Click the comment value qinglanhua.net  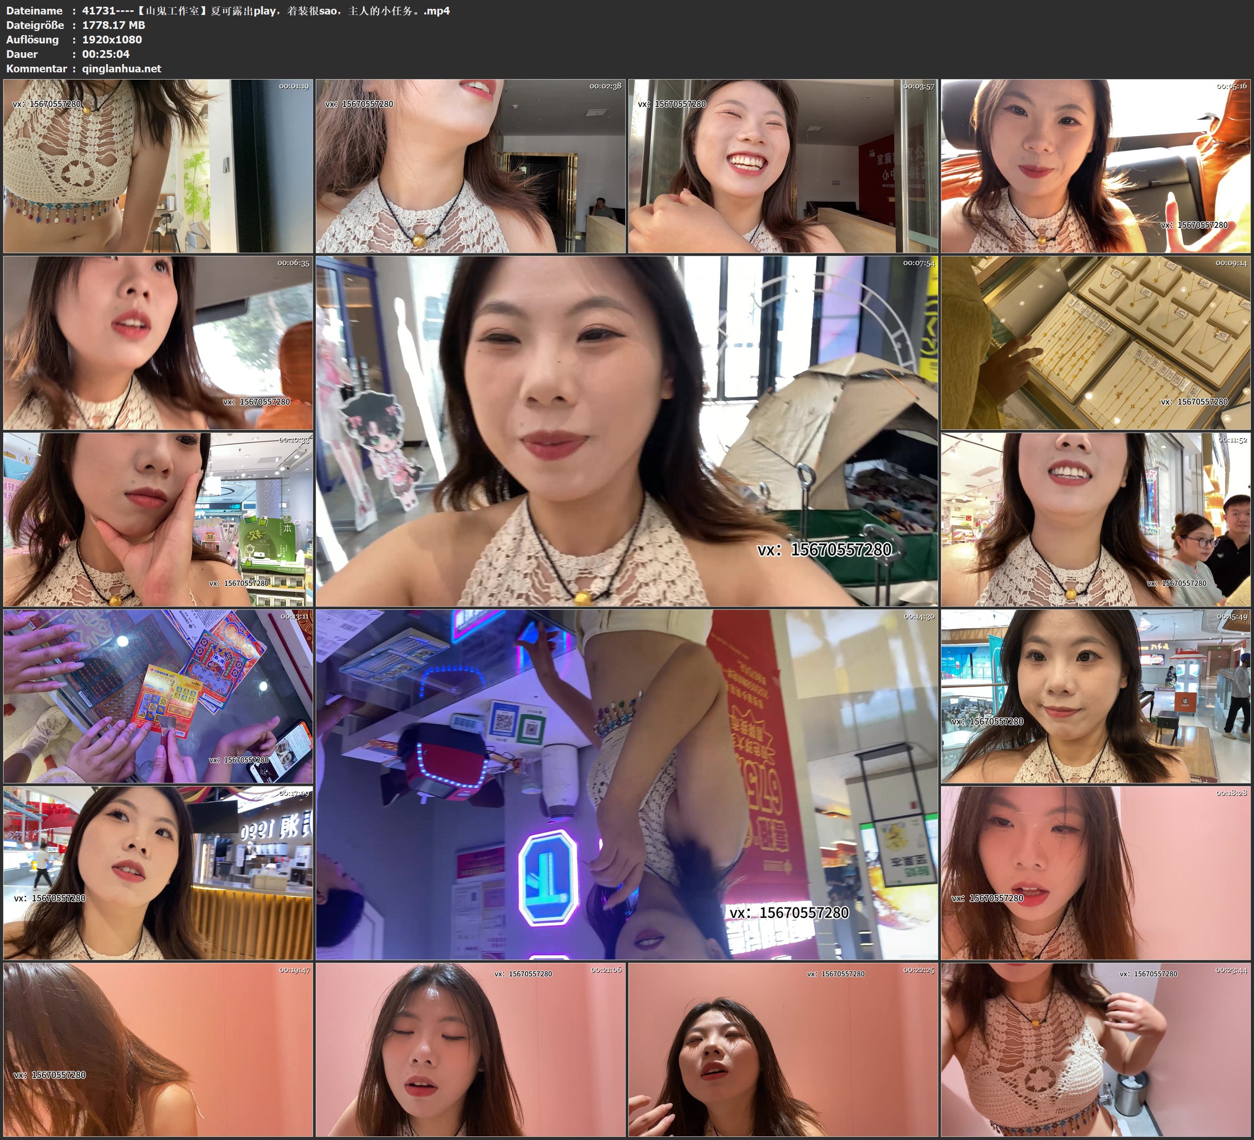pyautogui.click(x=121, y=68)
